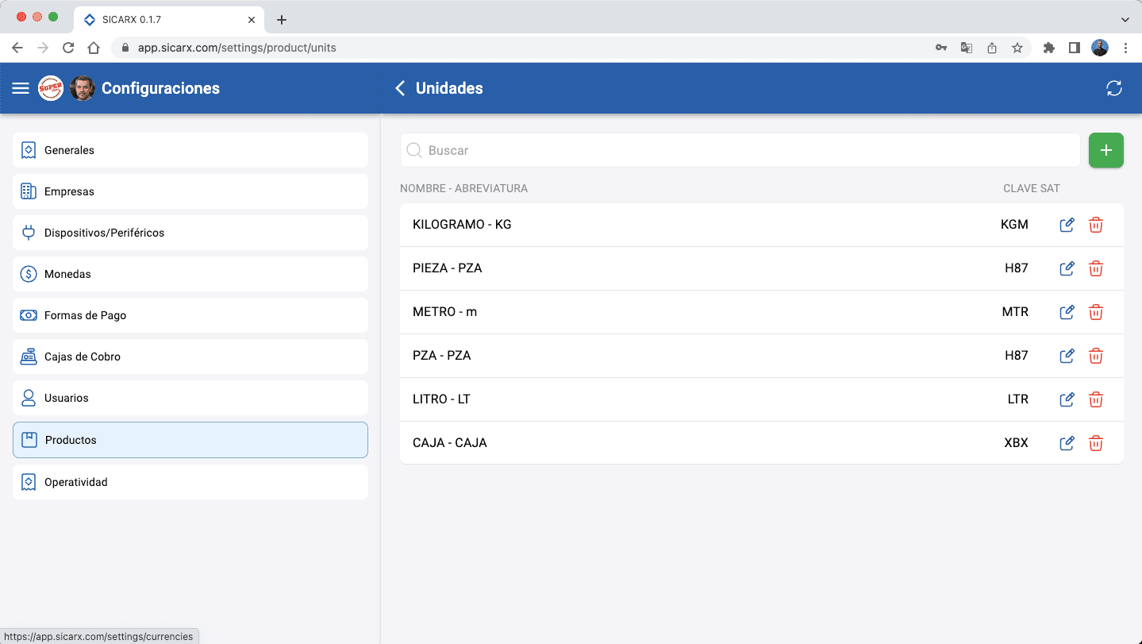Add a new unit with plus button

click(x=1105, y=150)
